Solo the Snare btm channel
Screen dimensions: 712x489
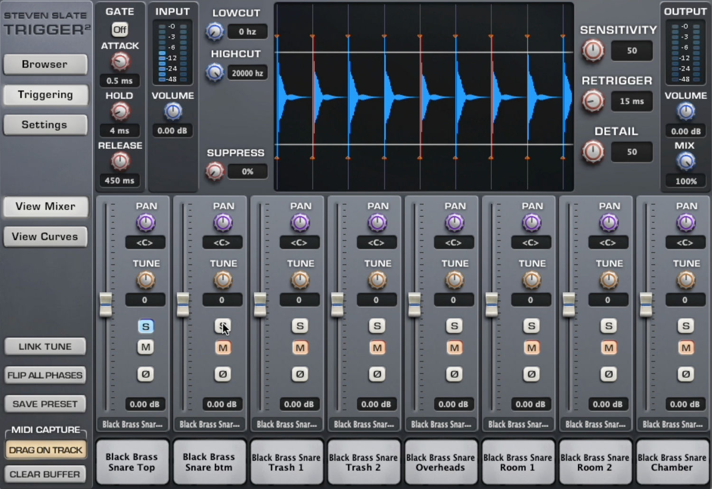(x=223, y=326)
